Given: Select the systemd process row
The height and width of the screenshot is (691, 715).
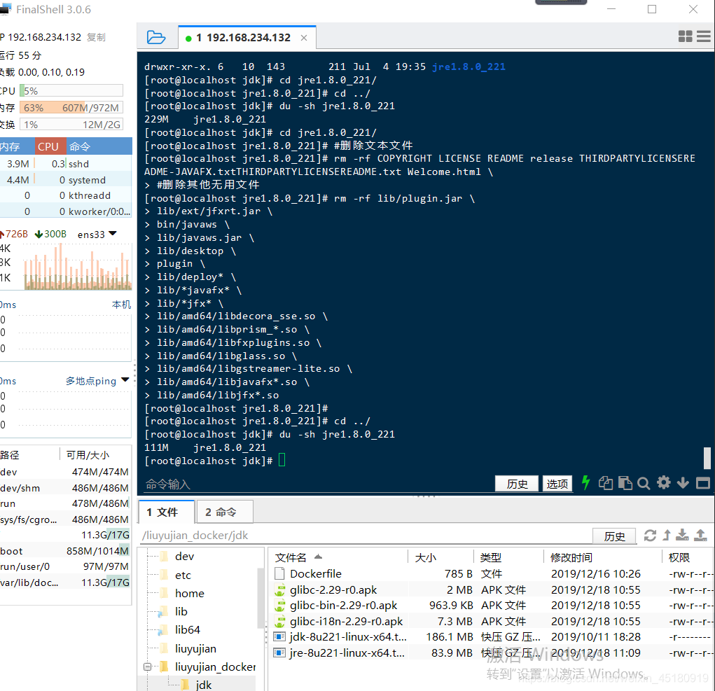Looking at the screenshot, I should (66, 180).
